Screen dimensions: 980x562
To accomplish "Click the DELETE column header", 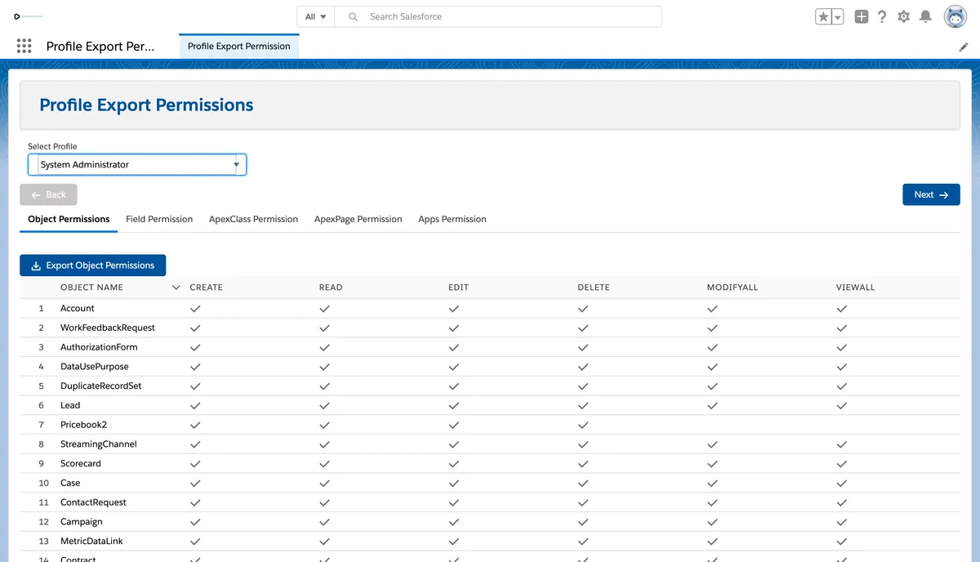I will click(x=594, y=288).
